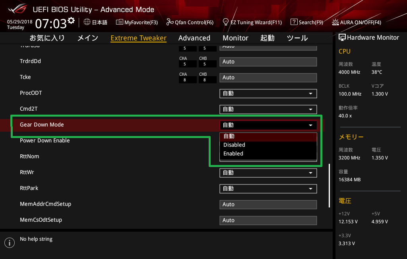Click the ROG logo icon
The width and height of the screenshot is (407, 259).
pos(17,9)
